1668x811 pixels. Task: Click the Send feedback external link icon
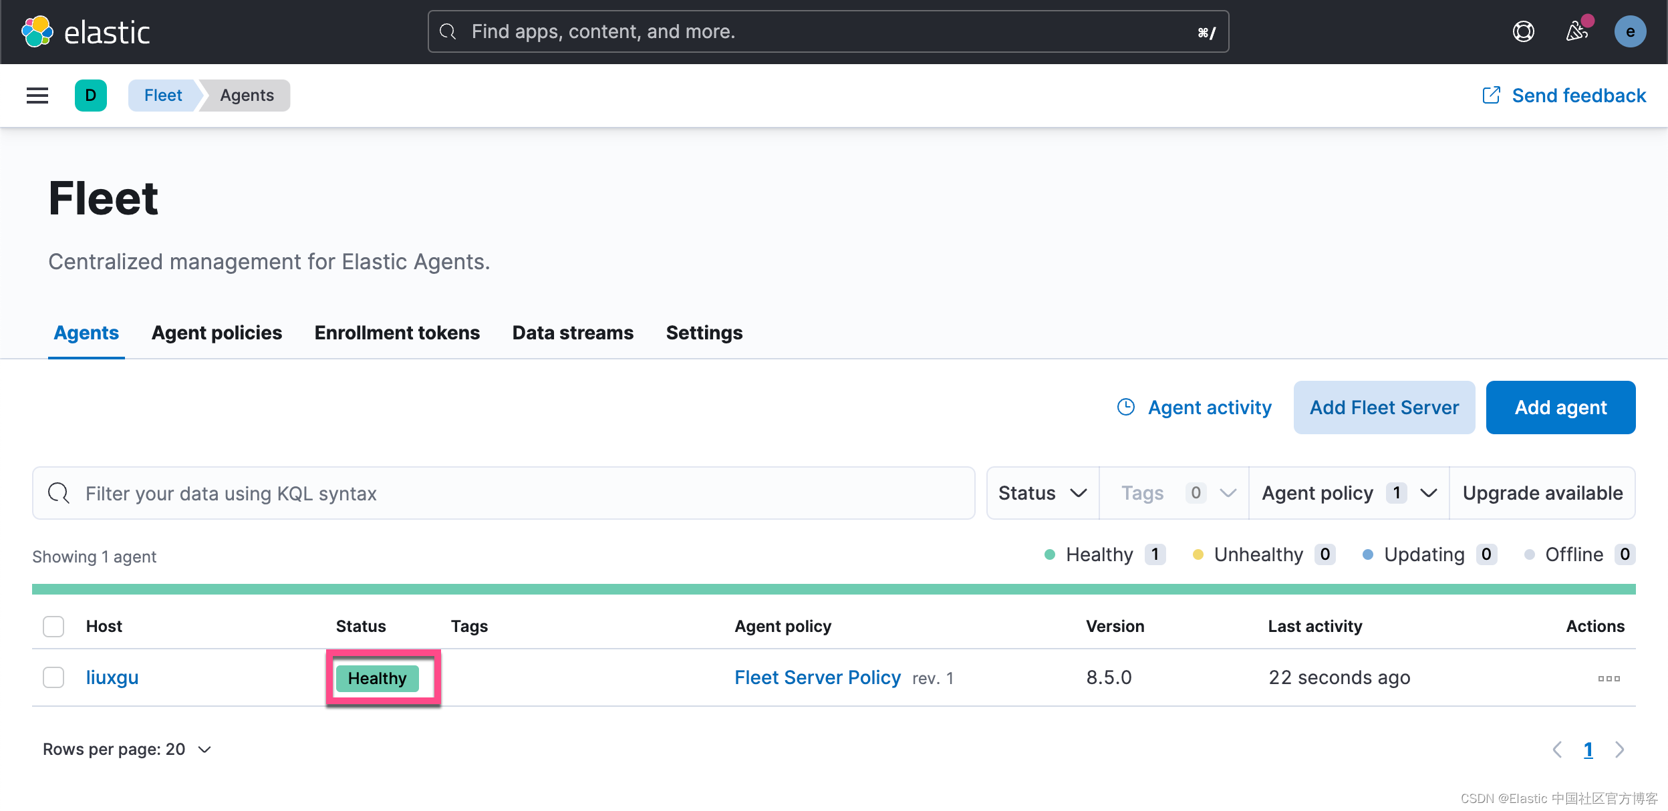pos(1491,96)
